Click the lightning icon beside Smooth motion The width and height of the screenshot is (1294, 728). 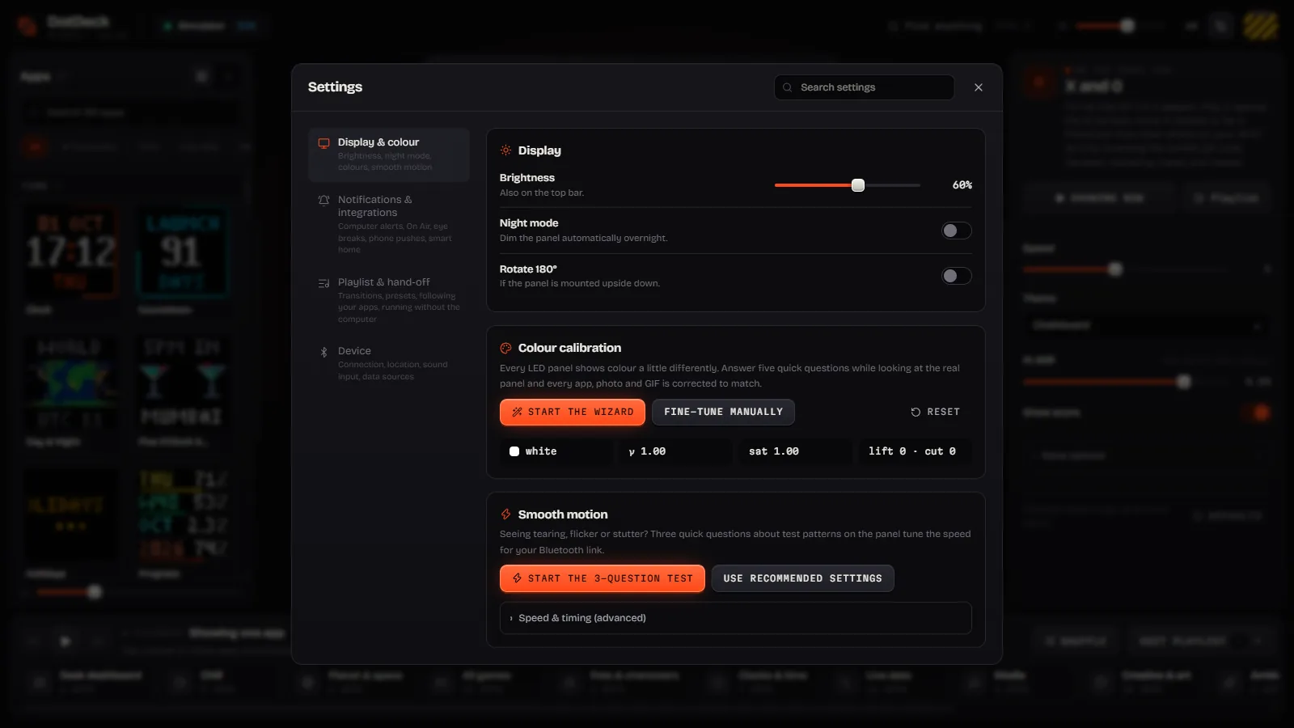click(x=505, y=514)
